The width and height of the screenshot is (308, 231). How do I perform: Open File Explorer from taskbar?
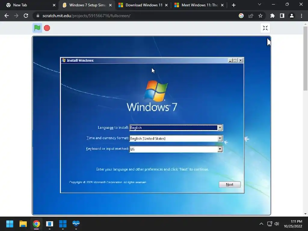23,224
